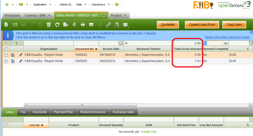
Task: Click the Email envelope icon
Action: [x=91, y=25]
